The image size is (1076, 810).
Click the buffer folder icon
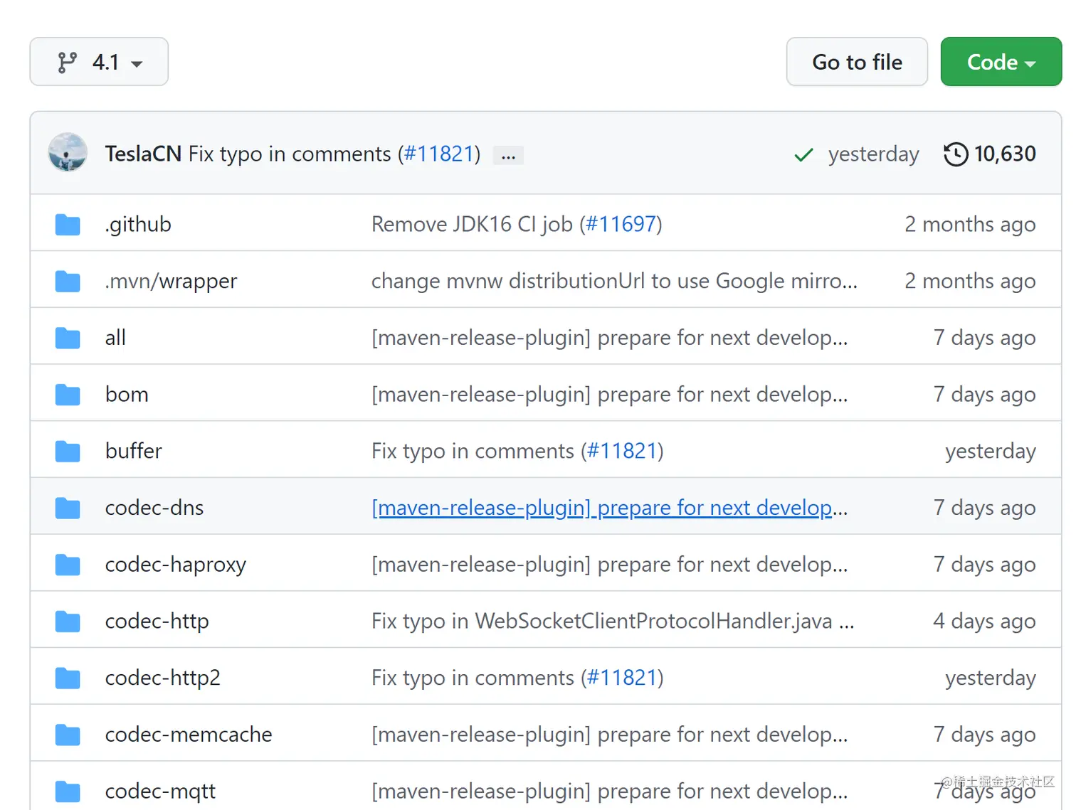(x=68, y=452)
